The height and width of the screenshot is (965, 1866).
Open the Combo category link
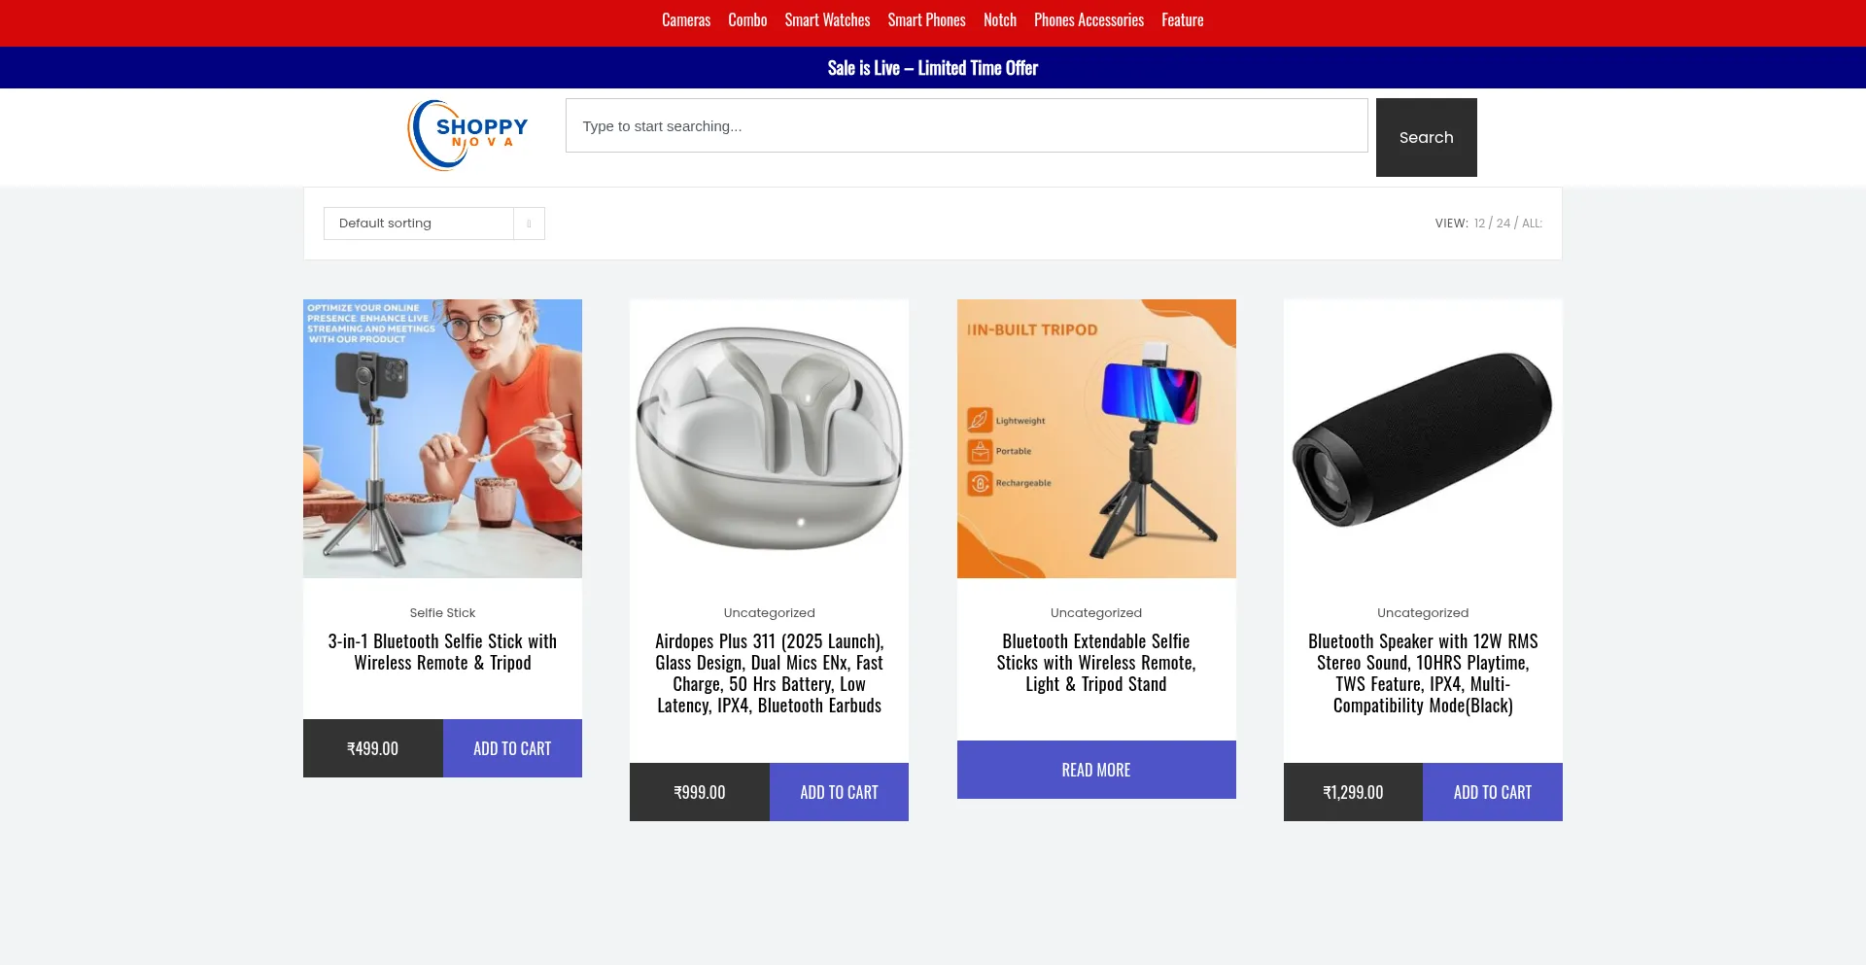(747, 20)
